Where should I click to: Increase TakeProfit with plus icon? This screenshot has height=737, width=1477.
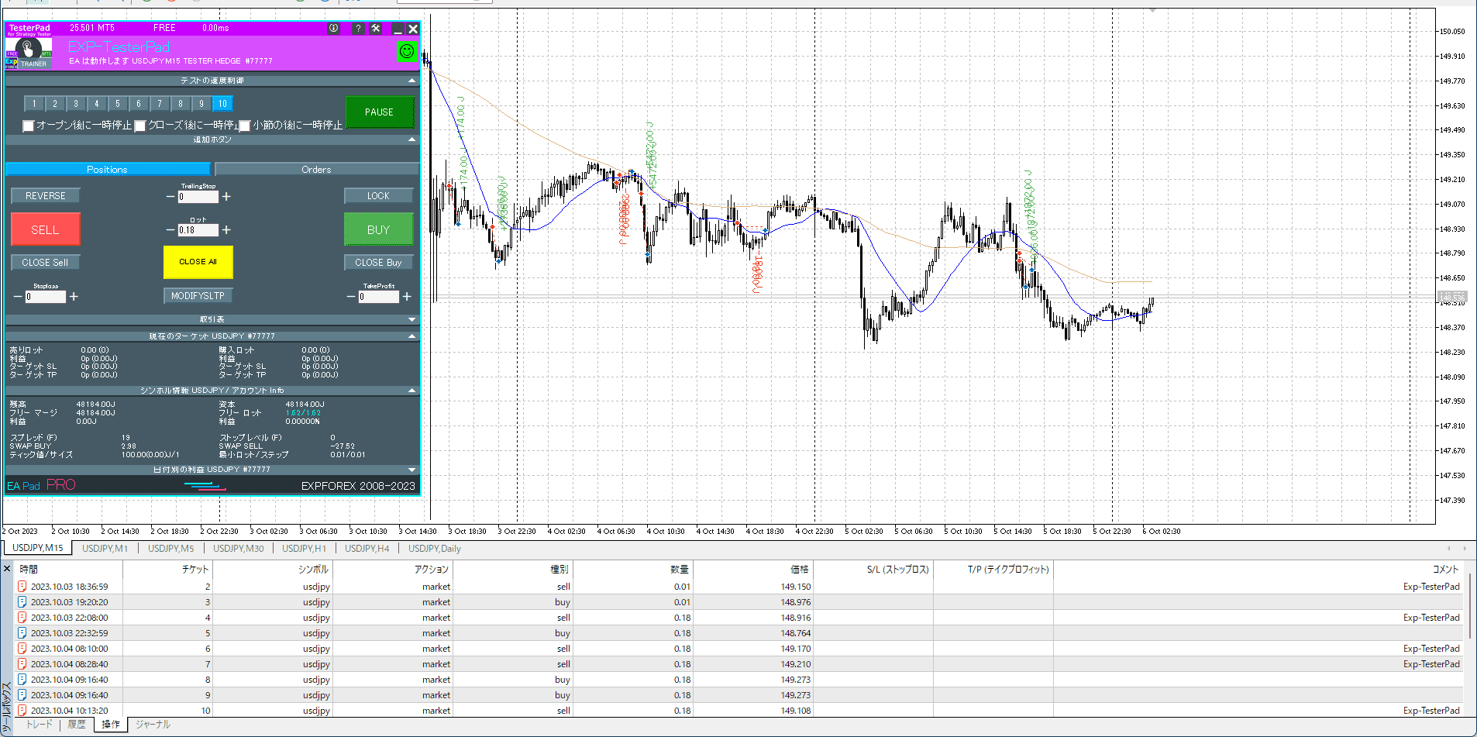(407, 297)
